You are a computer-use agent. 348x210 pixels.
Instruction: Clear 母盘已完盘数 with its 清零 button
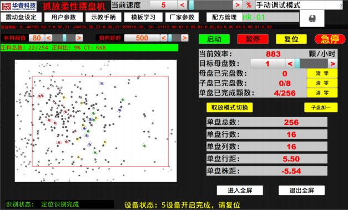(x=322, y=73)
